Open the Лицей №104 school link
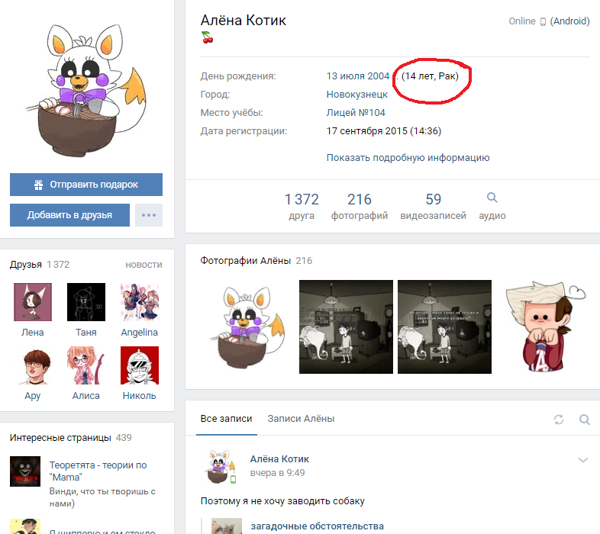Image resolution: width=600 pixels, height=534 pixels. click(356, 112)
